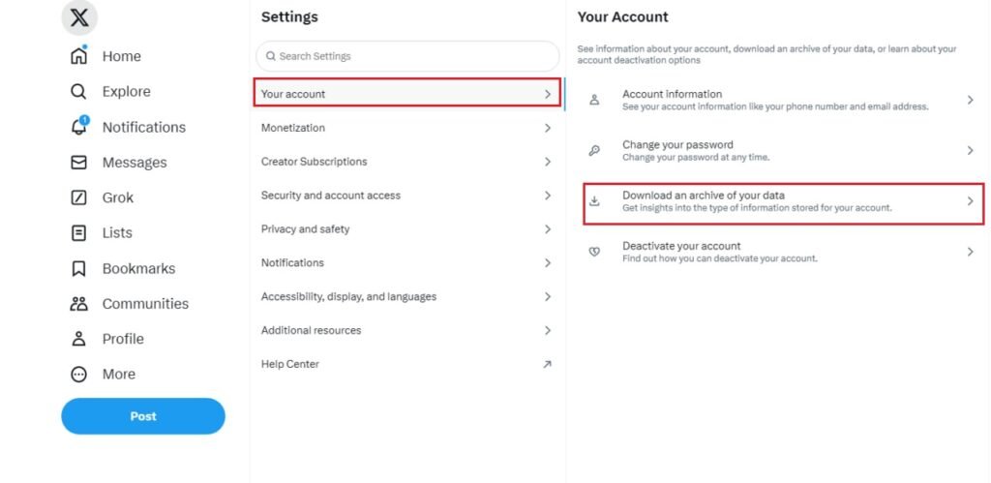Expand the Account information chevron
This screenshot has height=483, width=991.
pyautogui.click(x=970, y=100)
